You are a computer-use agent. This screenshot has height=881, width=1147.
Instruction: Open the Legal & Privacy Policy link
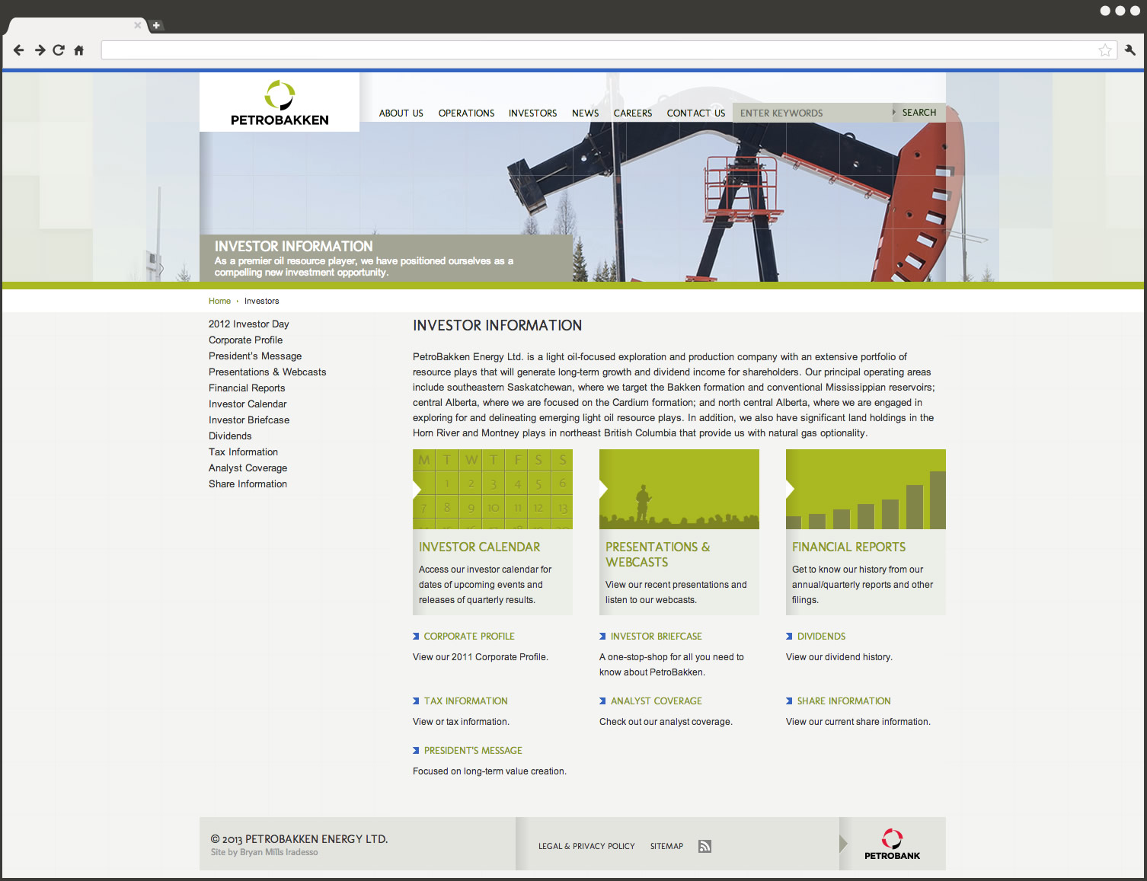pyautogui.click(x=586, y=847)
